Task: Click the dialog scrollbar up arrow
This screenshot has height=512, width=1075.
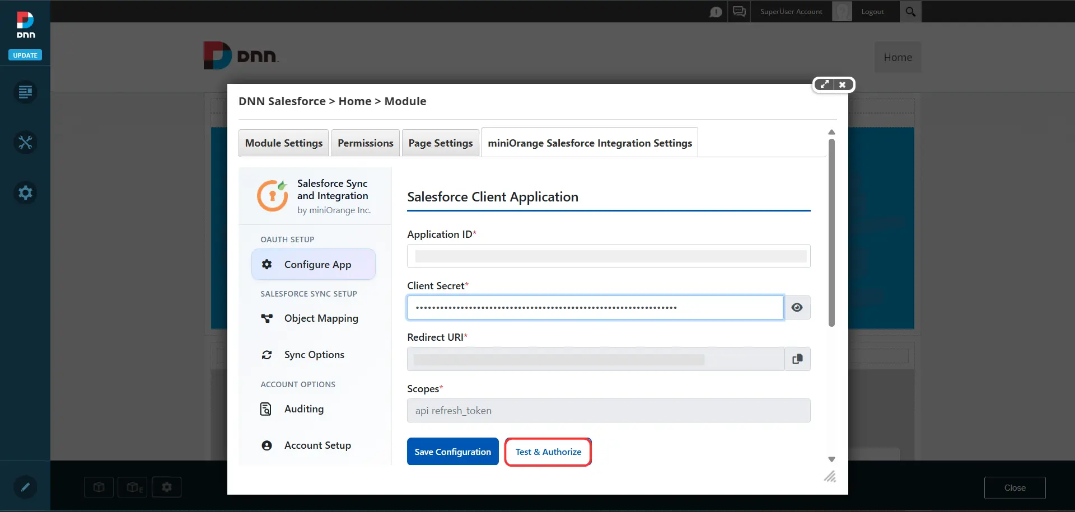Action: [x=831, y=132]
